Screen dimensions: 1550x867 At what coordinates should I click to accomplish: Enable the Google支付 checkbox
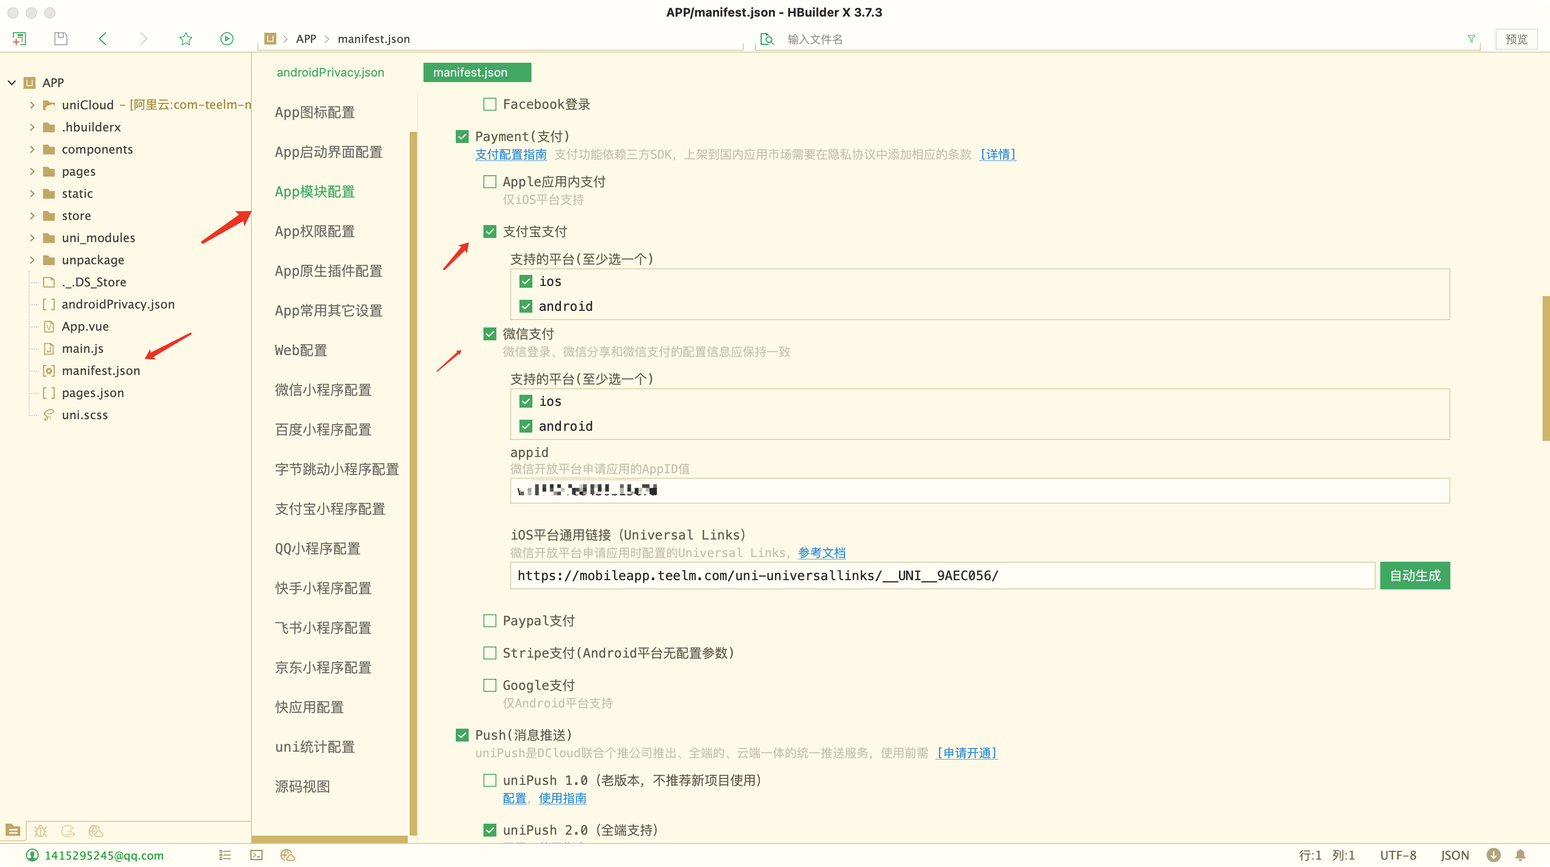coord(490,685)
